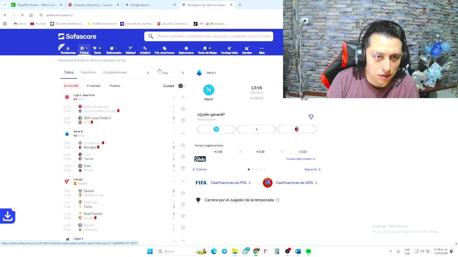Open the YouTube bookmark
458x257 pixels.
coord(38,24)
